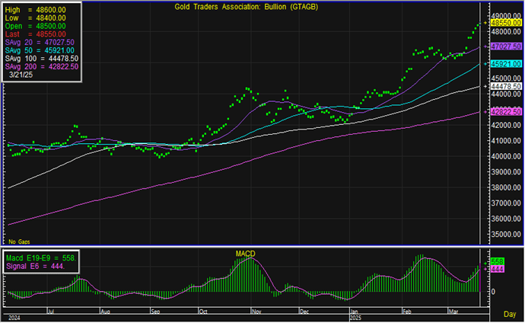Click the purple 47027.50 moving average marker

pyautogui.click(x=506, y=46)
